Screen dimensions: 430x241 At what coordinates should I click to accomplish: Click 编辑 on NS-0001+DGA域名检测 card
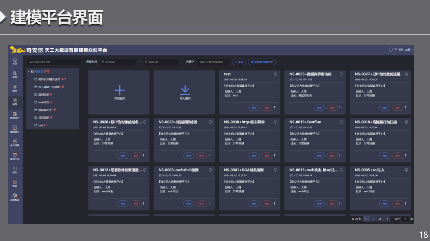point(254,204)
